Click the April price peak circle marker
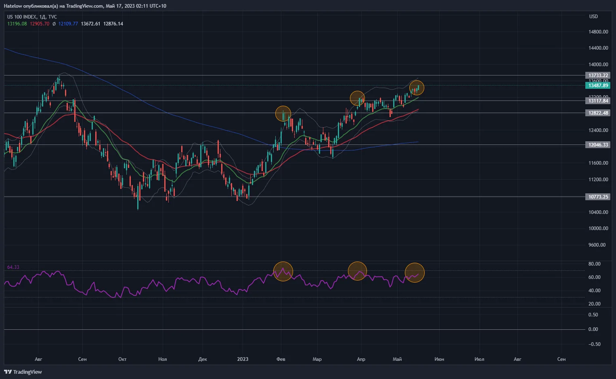 click(357, 98)
